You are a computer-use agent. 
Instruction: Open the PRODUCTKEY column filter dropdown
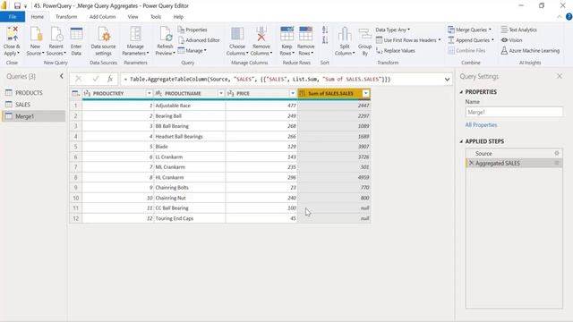tap(150, 93)
